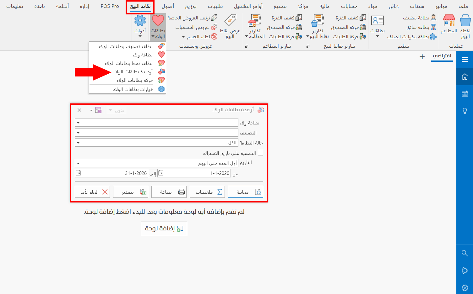Open حالة البطاقة card status combo box
473x294 pixels.
coord(156,143)
